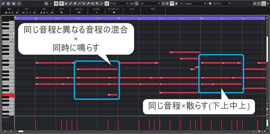Click the C6 key on piano keyboard
270x134 pixels.
point(11,41)
